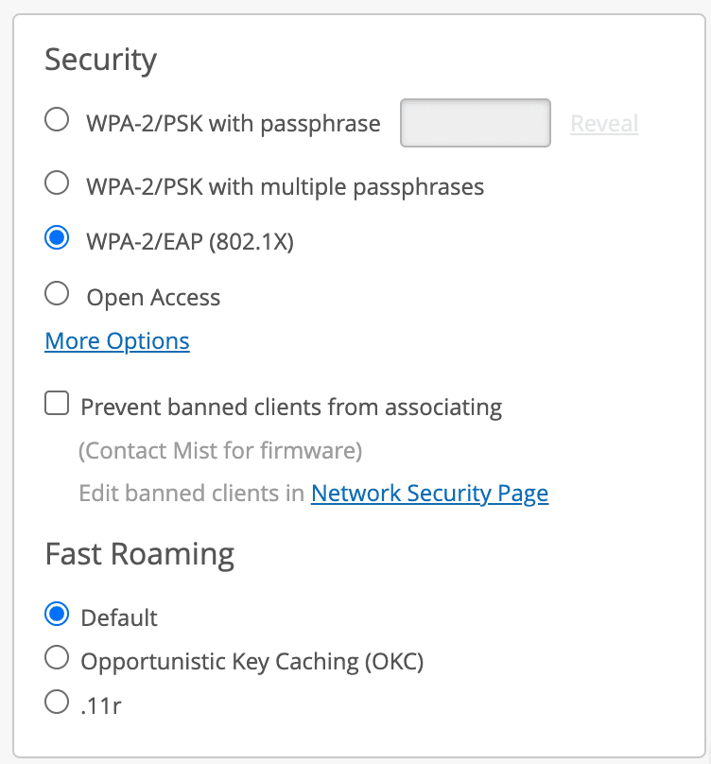Click the Reveal passphrase link

[x=604, y=124]
